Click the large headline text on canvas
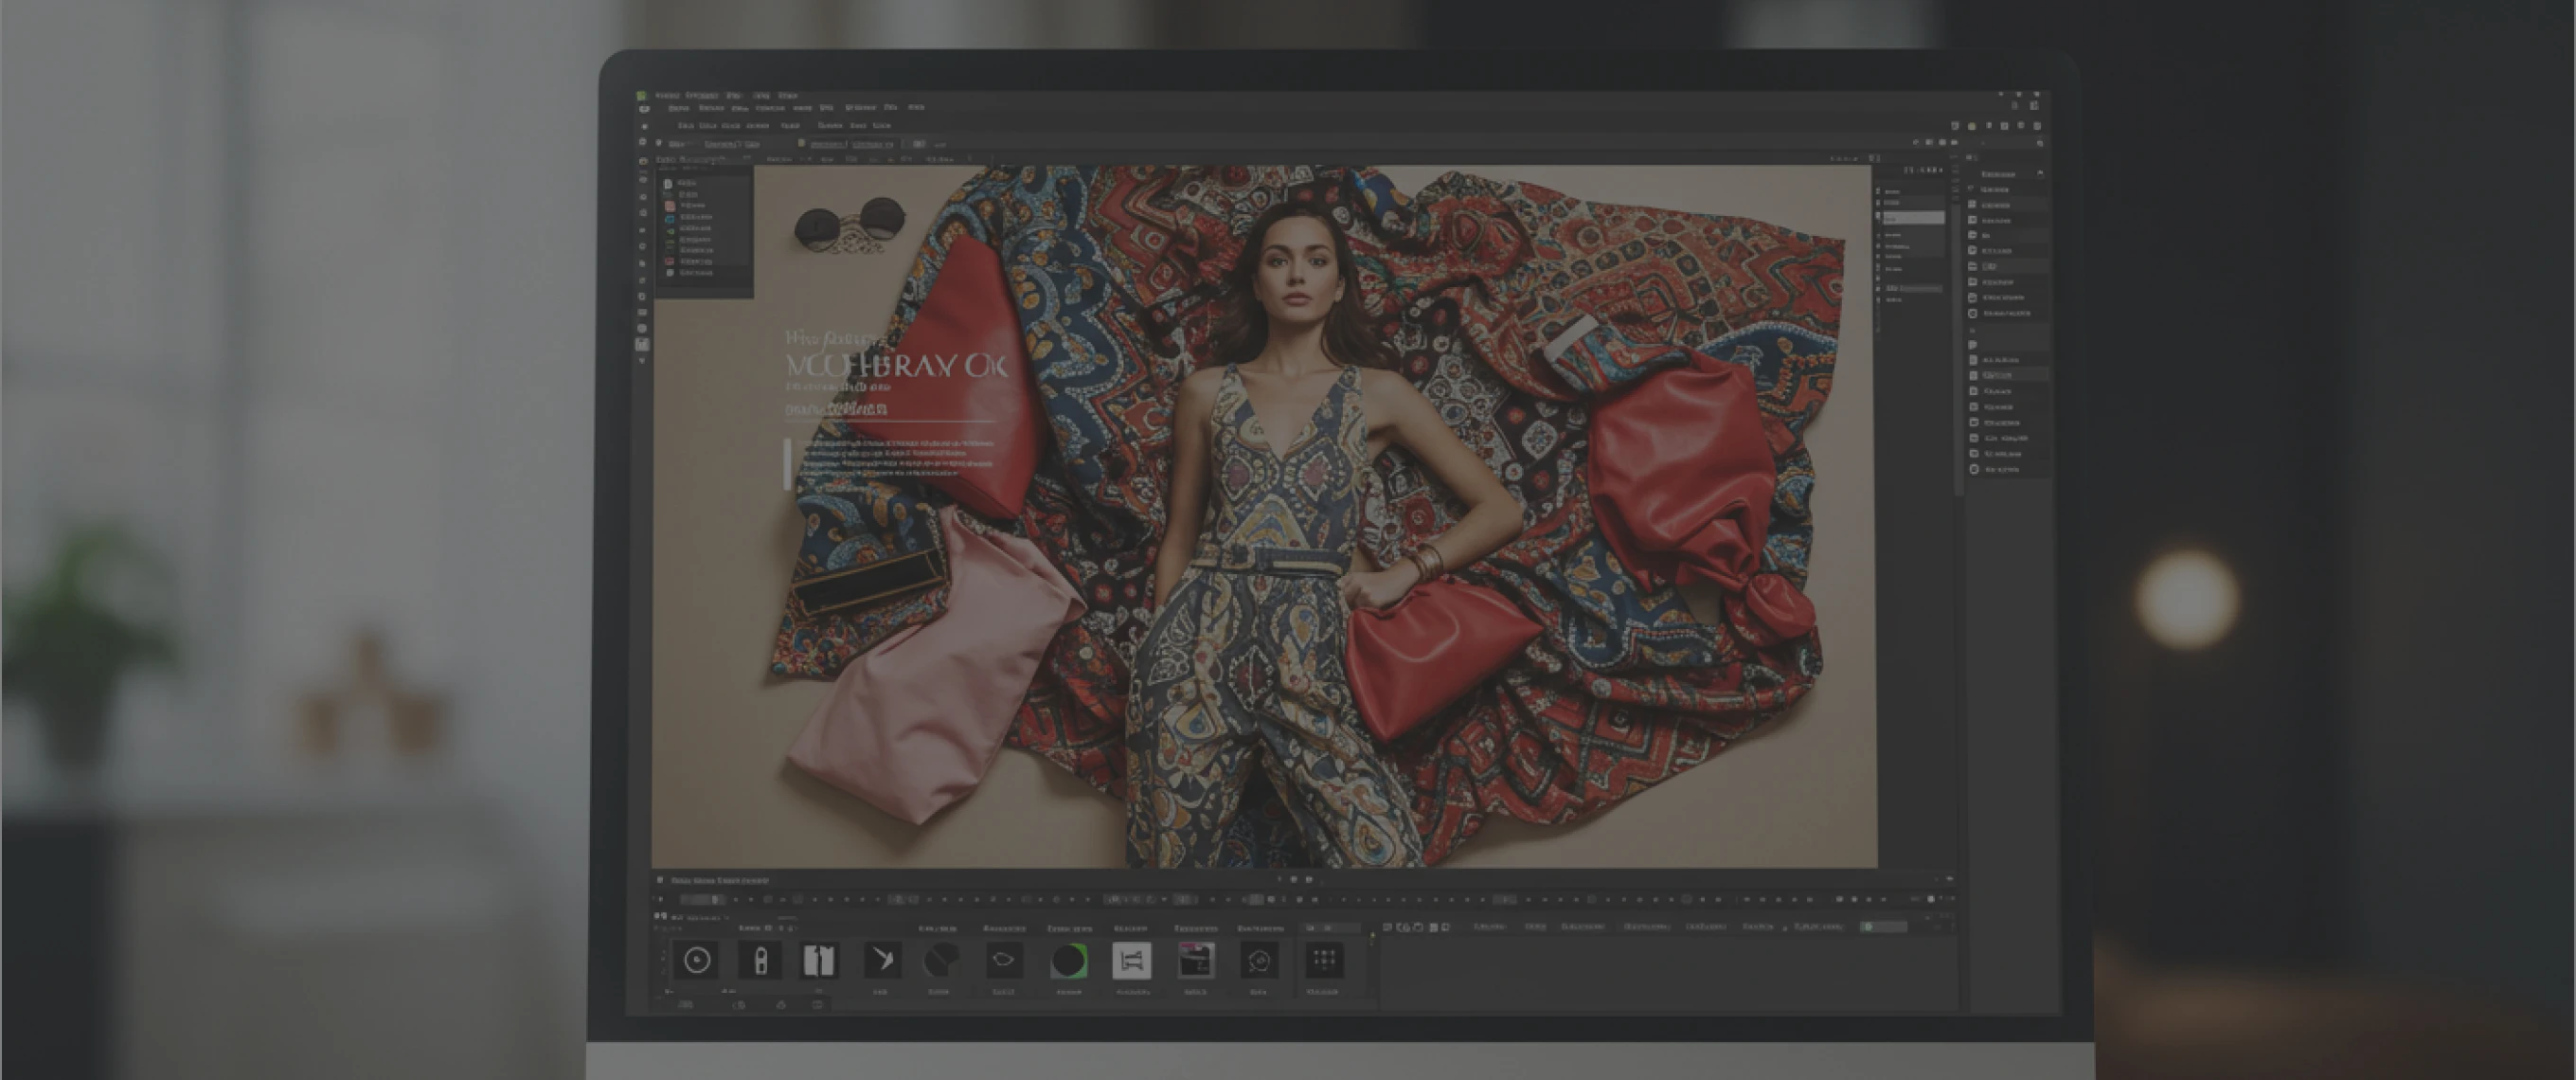Image resolution: width=2576 pixels, height=1080 pixels. click(896, 366)
